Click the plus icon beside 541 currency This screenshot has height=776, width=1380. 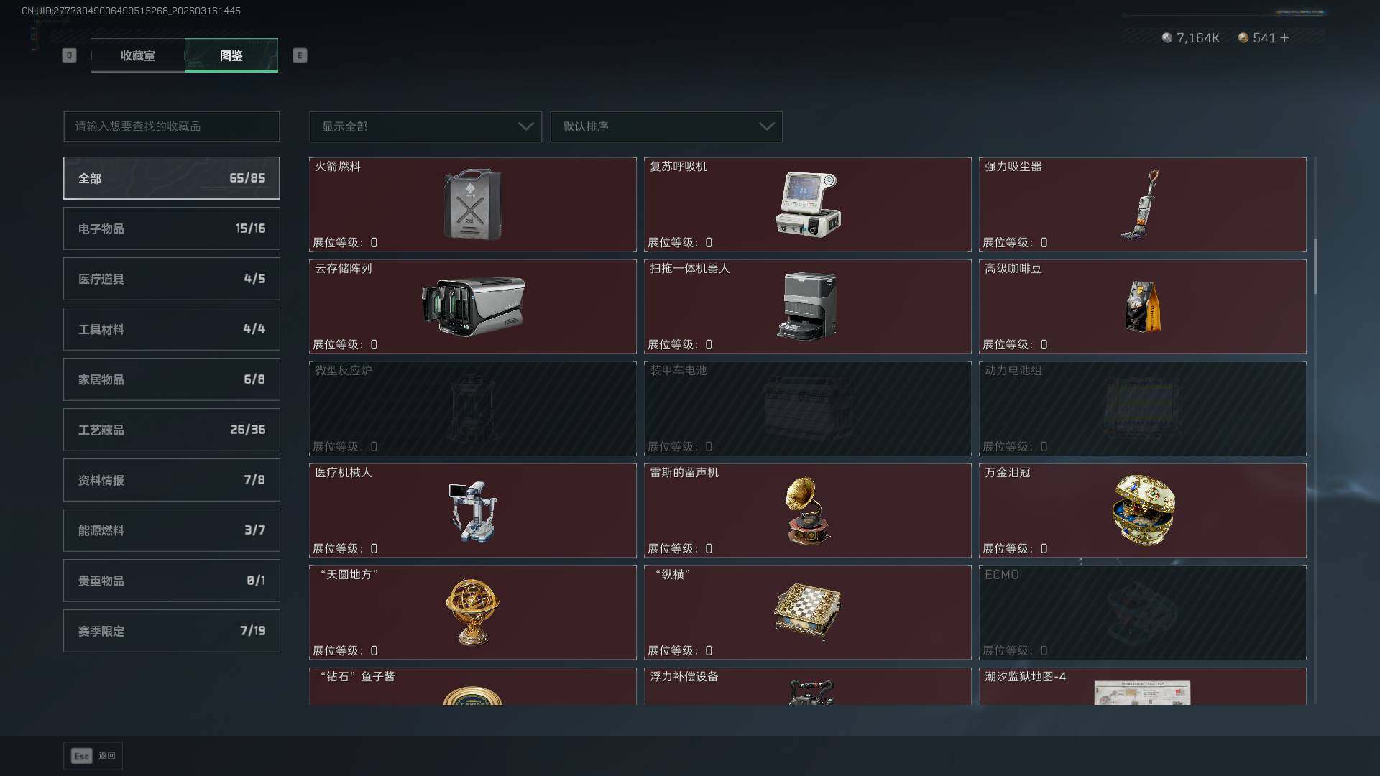[x=1284, y=37]
